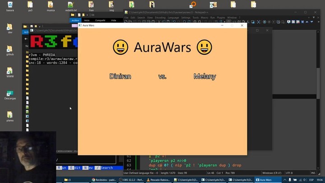The width and height of the screenshot is (325, 183).
Task: Click the system tray volume icon
Action: (x=305, y=180)
